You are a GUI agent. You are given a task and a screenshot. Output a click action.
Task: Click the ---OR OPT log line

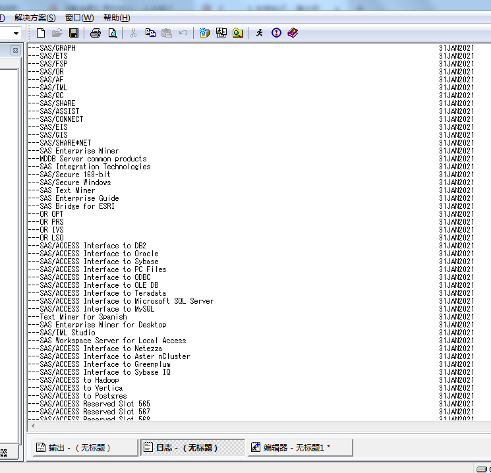pos(45,214)
